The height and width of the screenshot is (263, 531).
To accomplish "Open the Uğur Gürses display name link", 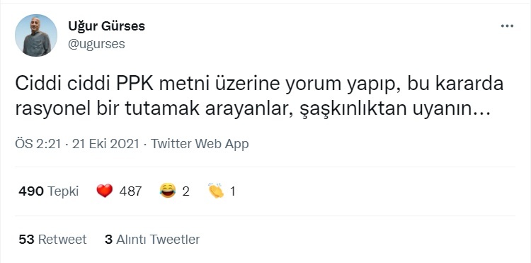I will [x=106, y=26].
